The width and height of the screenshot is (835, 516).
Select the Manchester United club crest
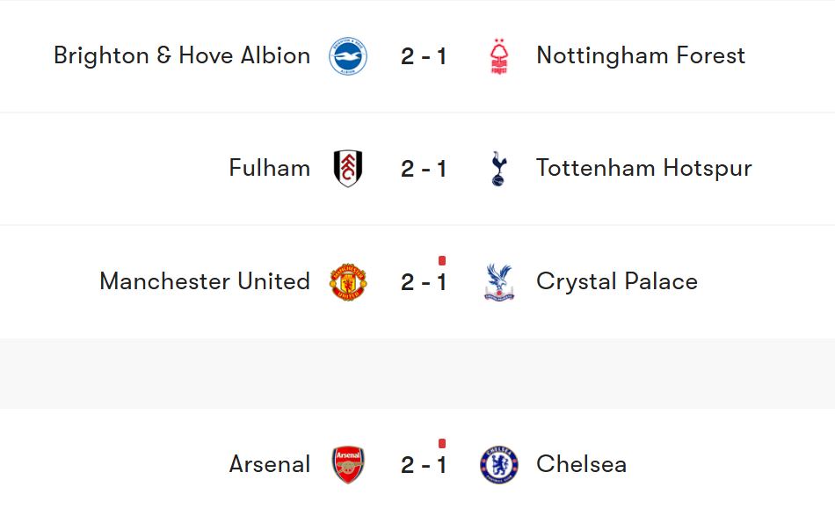[x=348, y=282]
